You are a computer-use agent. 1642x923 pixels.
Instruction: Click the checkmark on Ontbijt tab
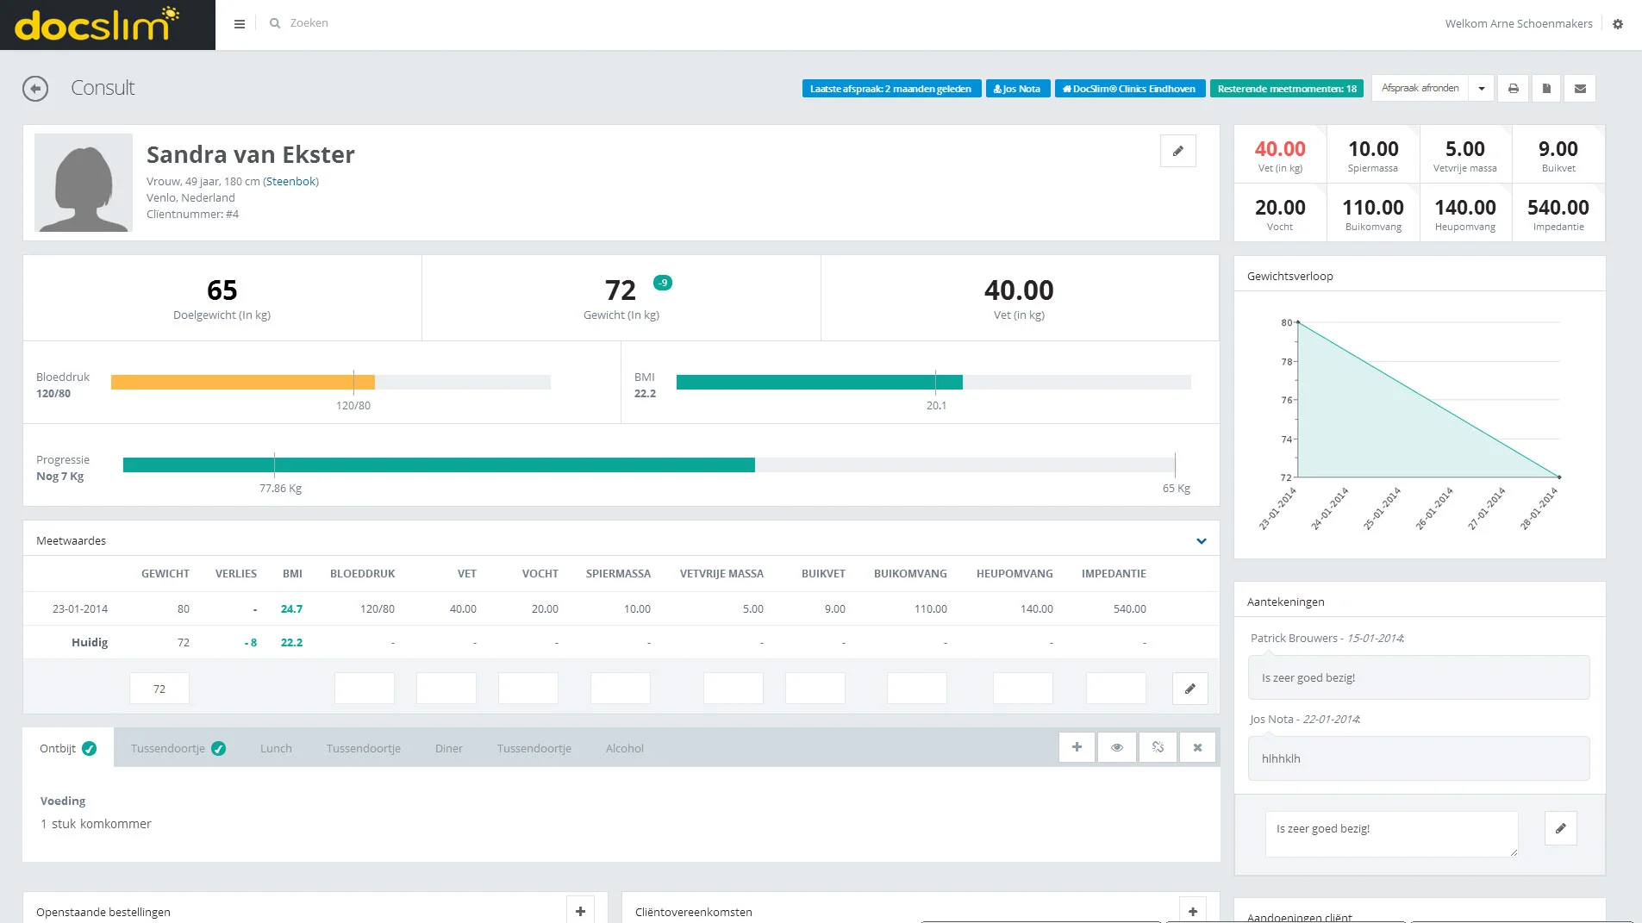point(90,749)
